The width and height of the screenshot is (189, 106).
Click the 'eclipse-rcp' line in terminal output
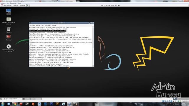pos(48,29)
